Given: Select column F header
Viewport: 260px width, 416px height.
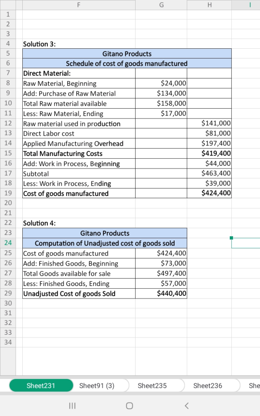Looking at the screenshot, I should tap(79, 5).
